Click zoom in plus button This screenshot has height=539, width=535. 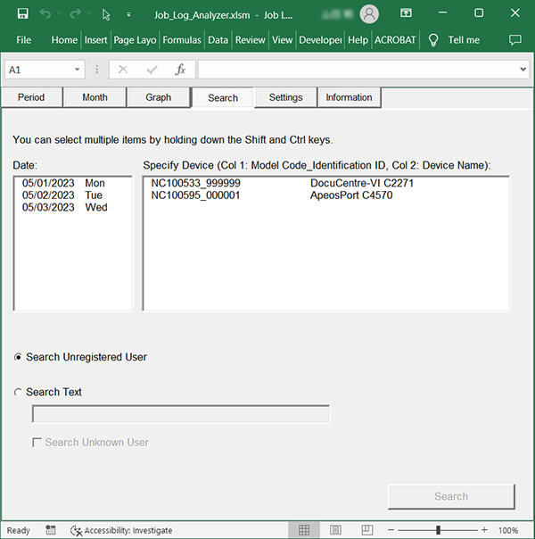484,530
